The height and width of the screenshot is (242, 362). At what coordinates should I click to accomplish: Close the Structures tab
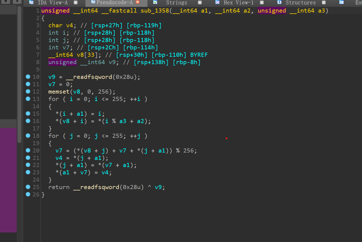coord(324,2)
